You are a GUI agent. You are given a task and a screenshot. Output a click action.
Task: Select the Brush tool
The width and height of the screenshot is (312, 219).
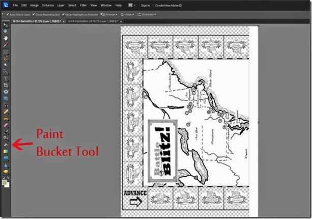tap(6, 131)
